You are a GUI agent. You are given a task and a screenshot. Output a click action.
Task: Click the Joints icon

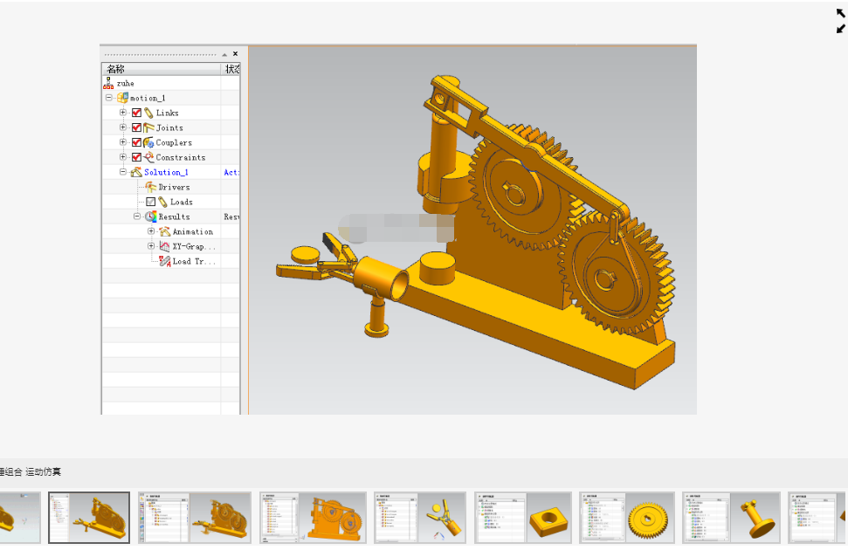pyautogui.click(x=148, y=127)
